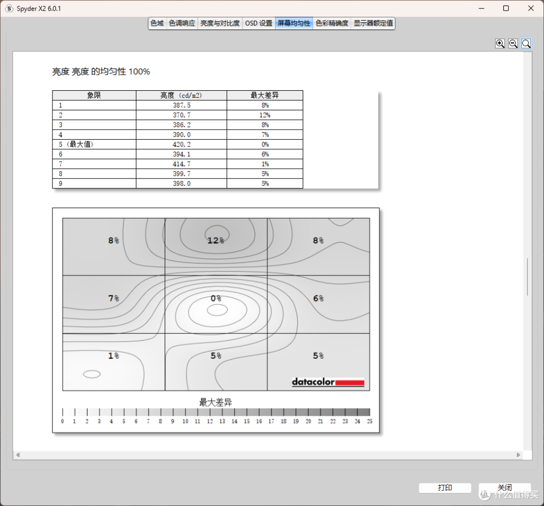This screenshot has width=544, height=506.
Task: Click brightness value 399.7
Action: 181,173
